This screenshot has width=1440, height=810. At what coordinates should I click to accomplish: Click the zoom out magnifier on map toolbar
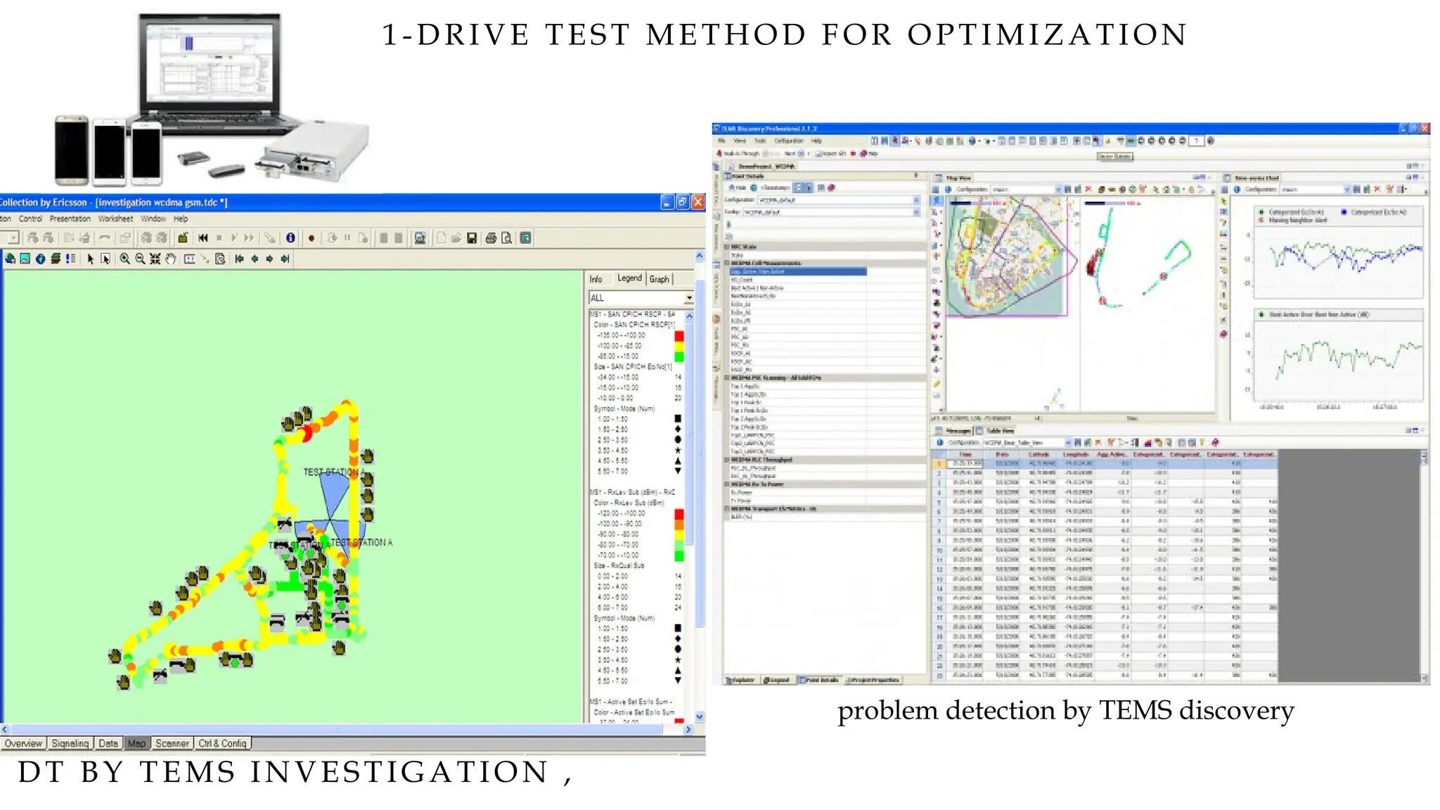[140, 259]
